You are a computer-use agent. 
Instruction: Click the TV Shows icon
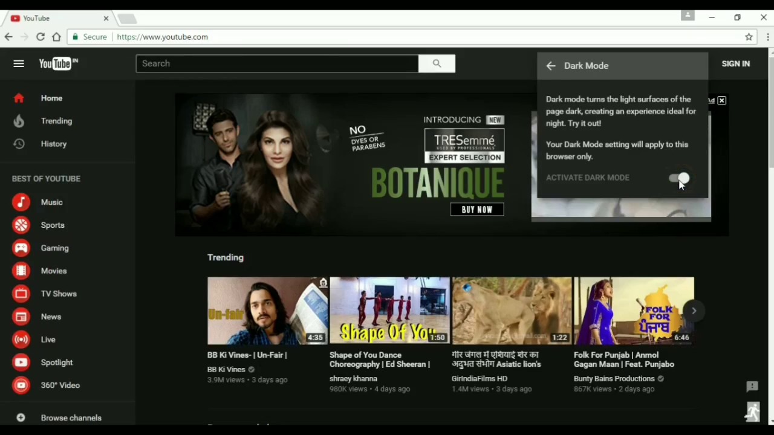click(21, 294)
